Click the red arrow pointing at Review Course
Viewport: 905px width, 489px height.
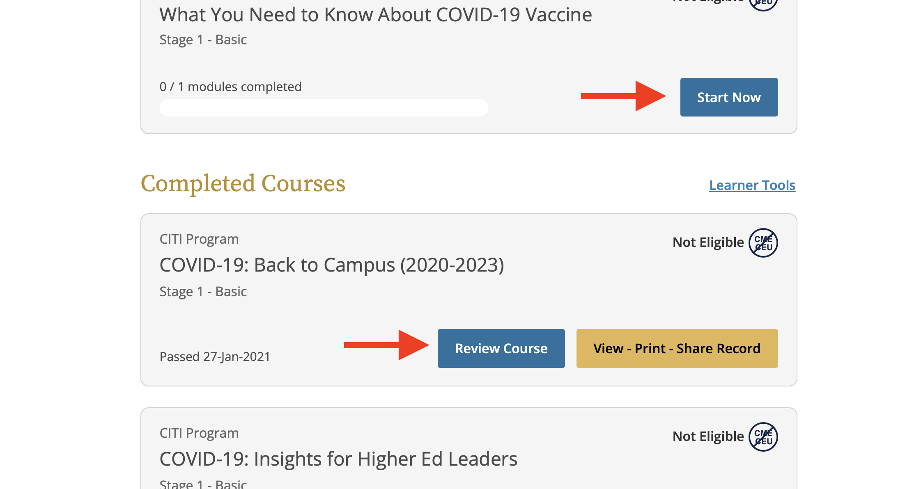(x=386, y=345)
